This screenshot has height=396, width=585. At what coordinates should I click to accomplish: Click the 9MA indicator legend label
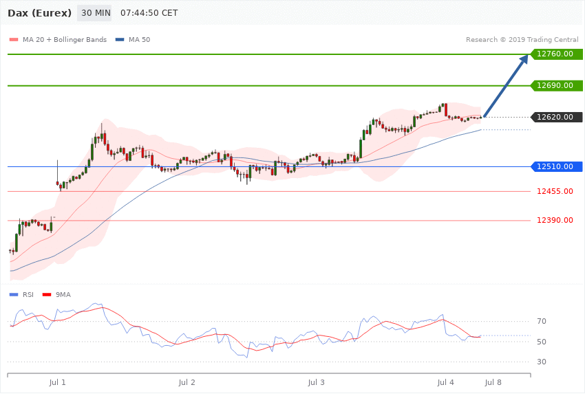tap(63, 295)
